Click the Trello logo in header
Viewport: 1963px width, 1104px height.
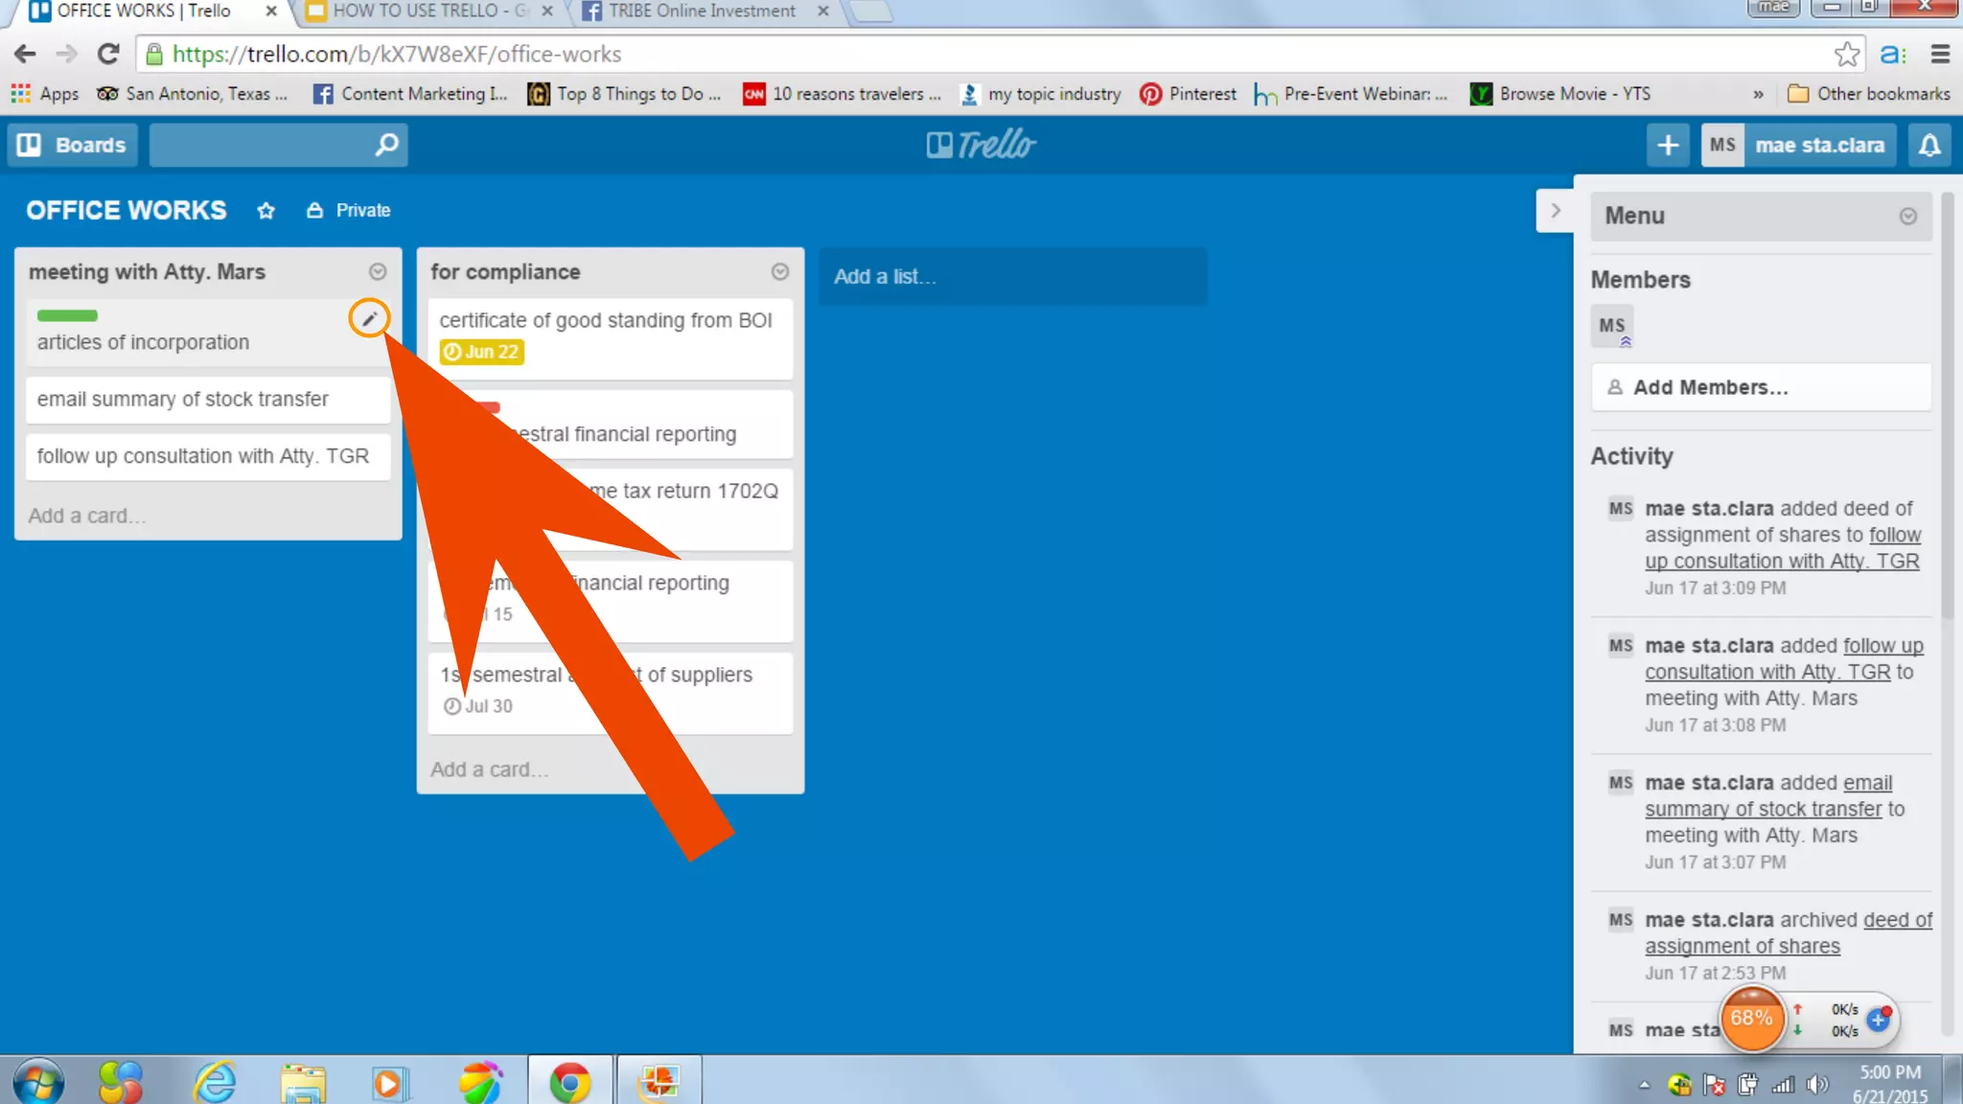click(x=981, y=145)
